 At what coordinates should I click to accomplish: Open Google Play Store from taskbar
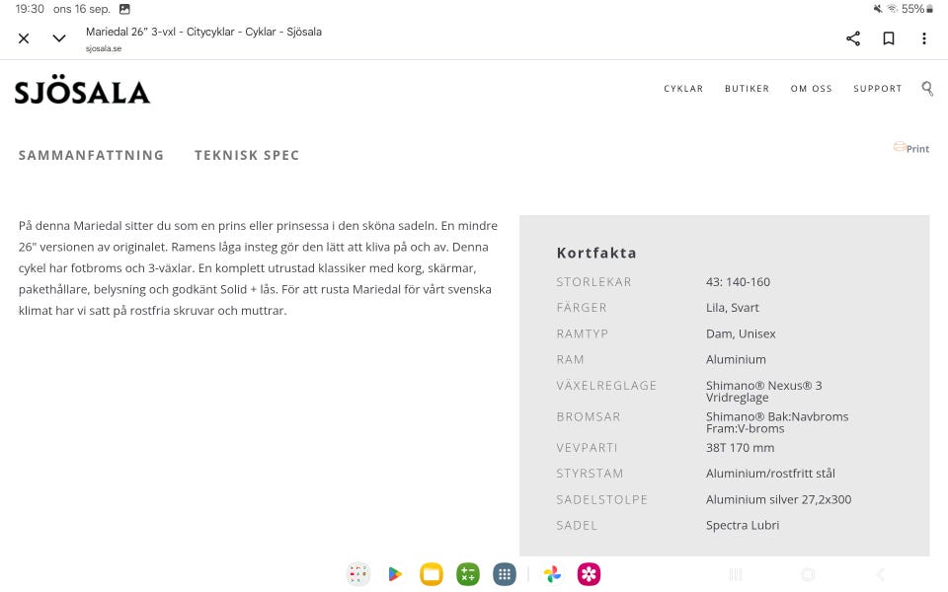click(x=395, y=574)
